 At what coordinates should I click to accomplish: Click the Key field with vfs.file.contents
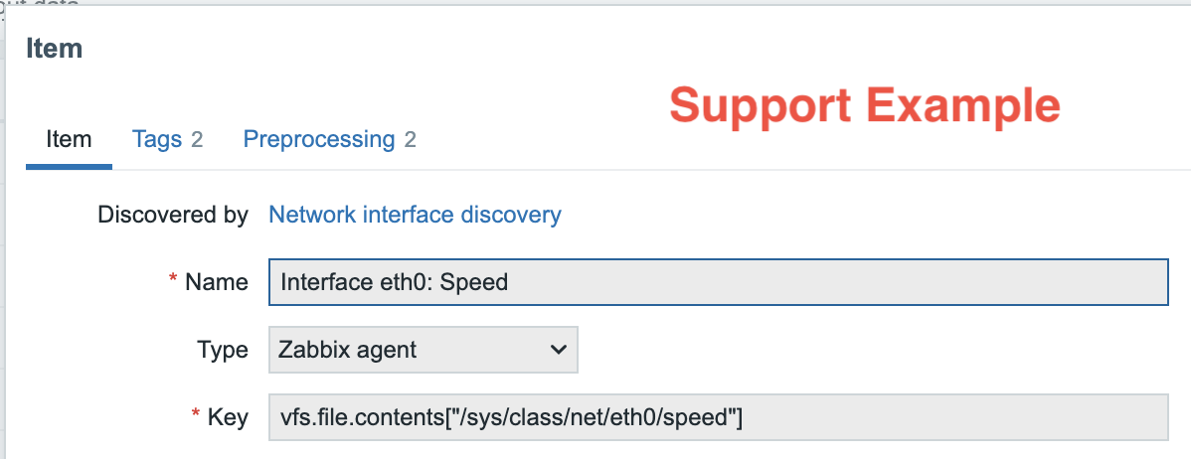(718, 418)
